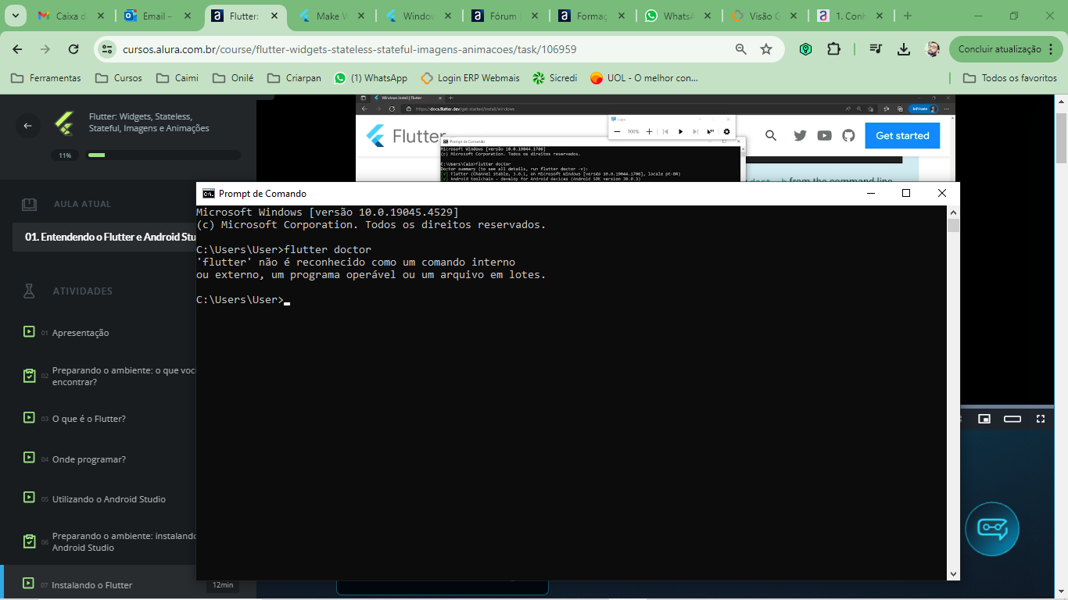1068x600 pixels.
Task: Click the course progress bar
Action: pos(164,155)
